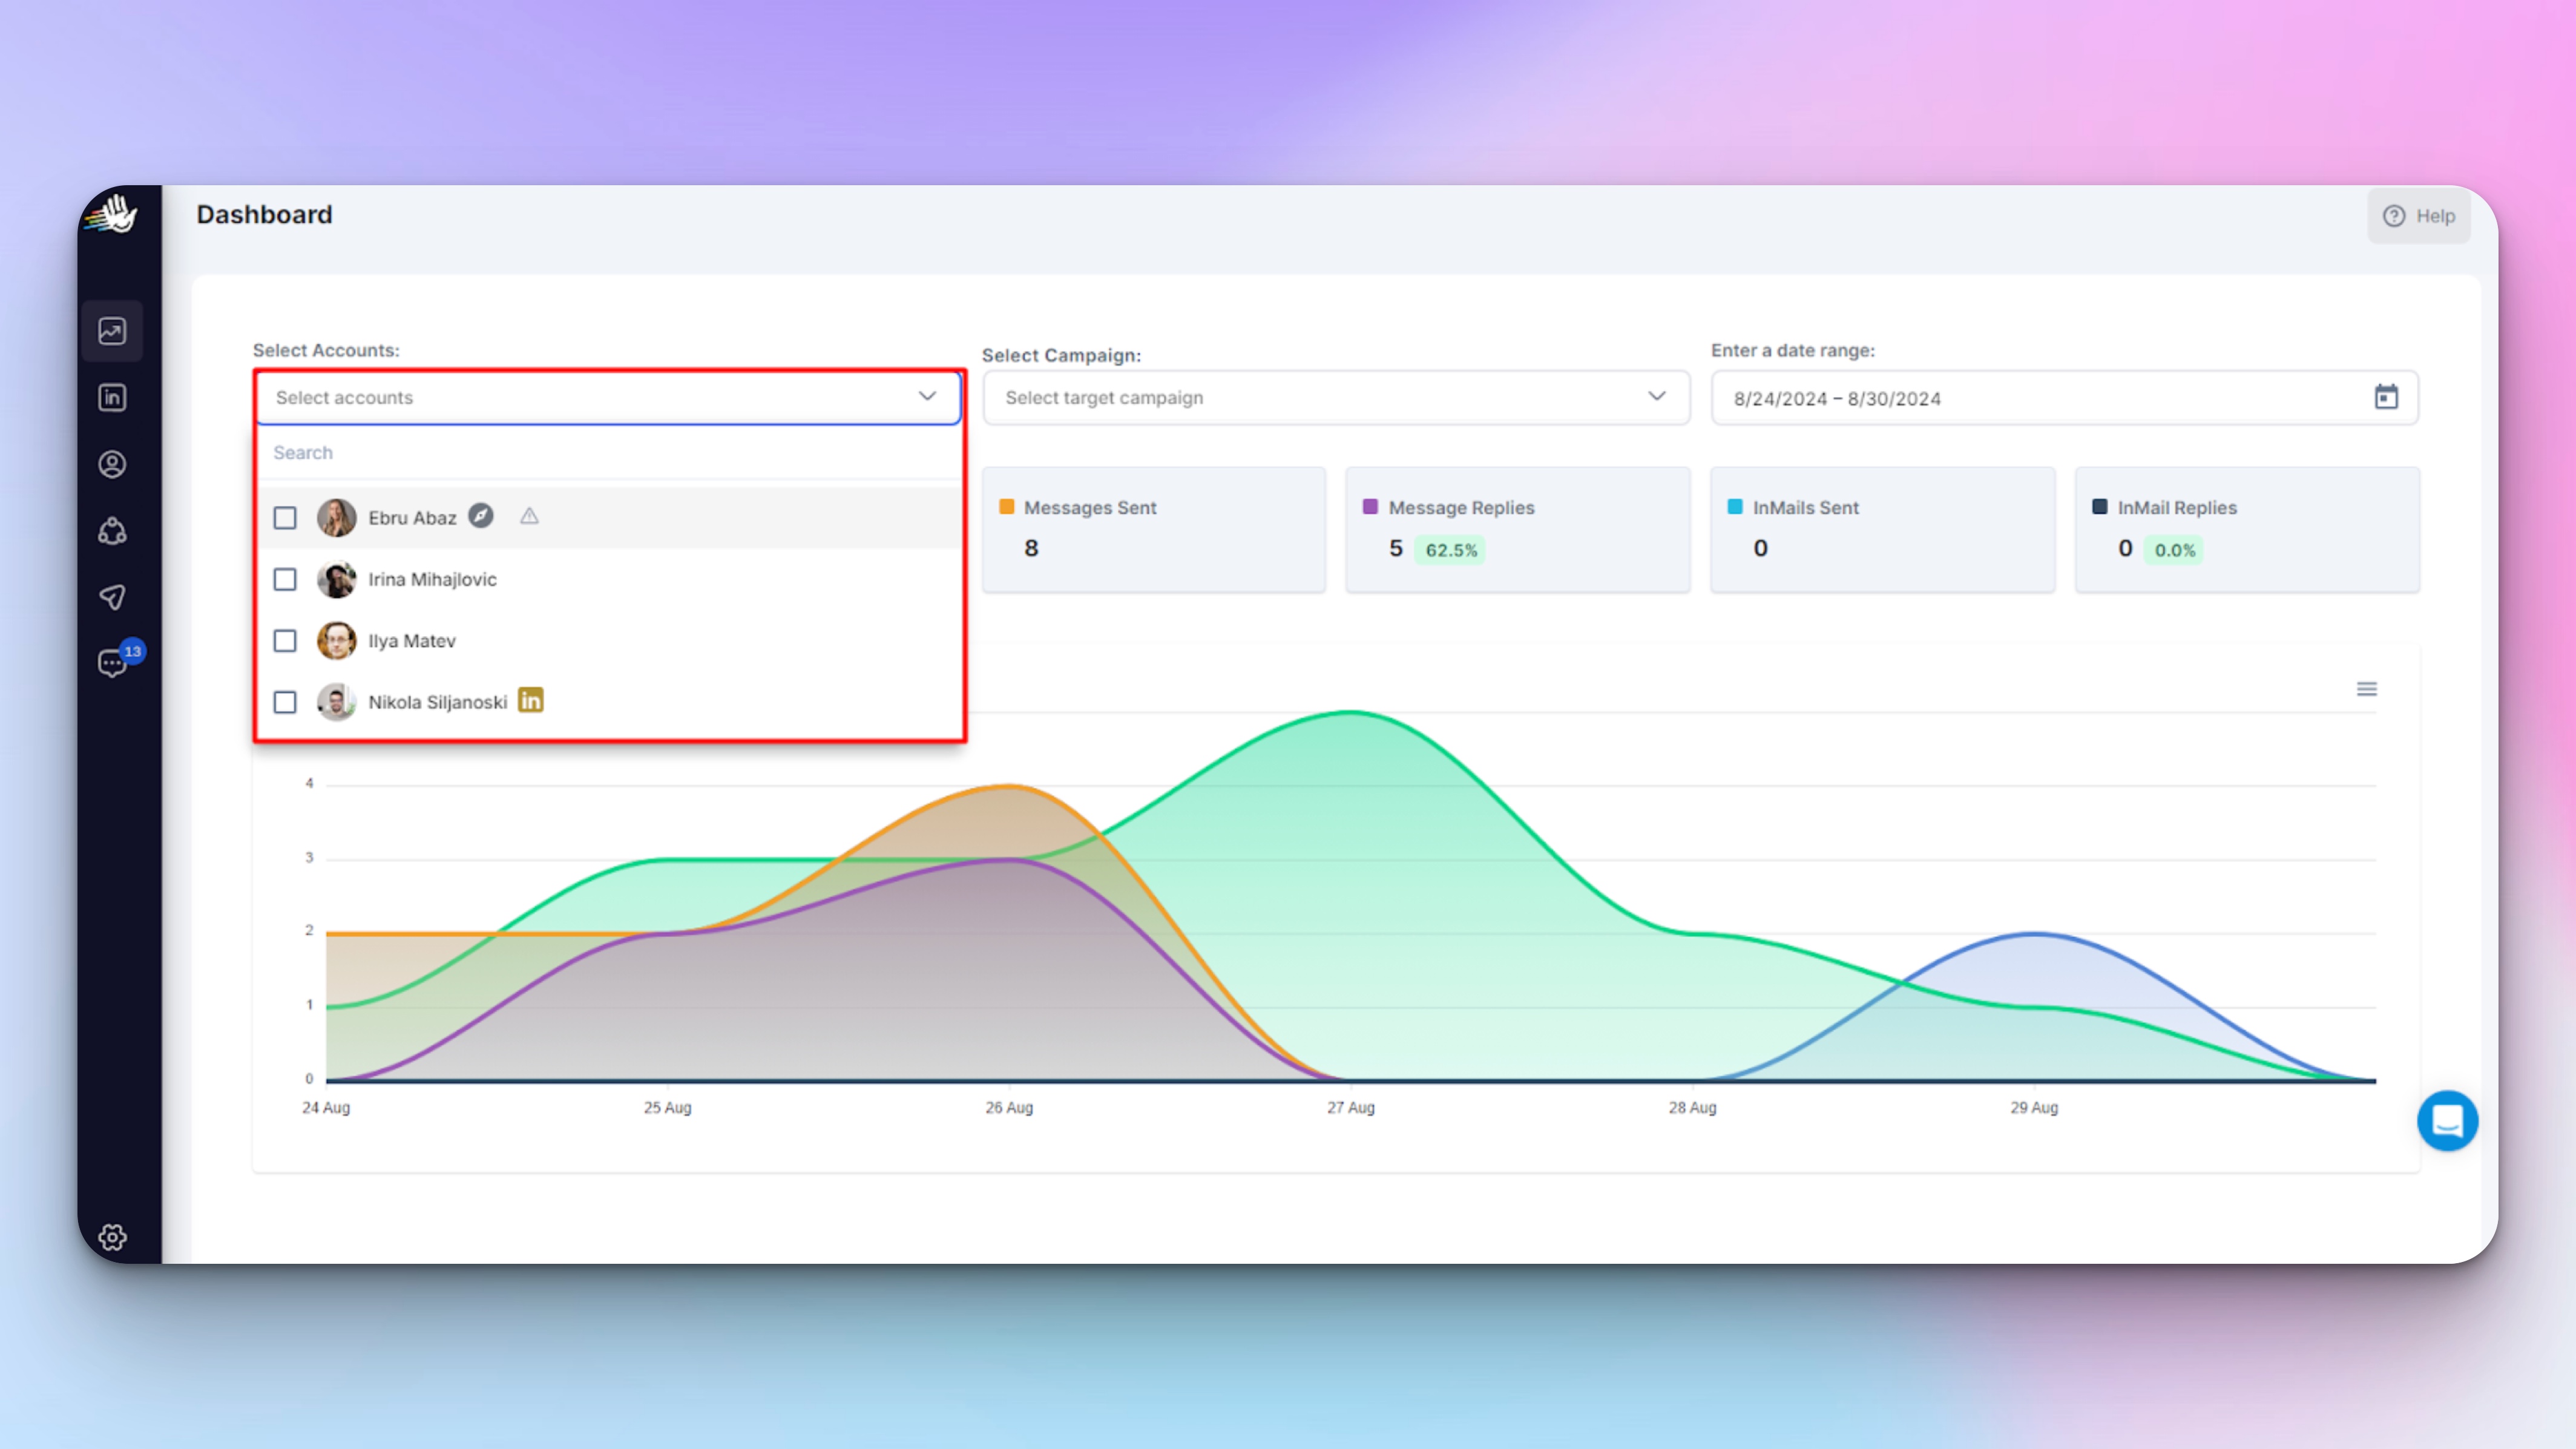Open the settings gear in the sidebar
2576x1449 pixels.
point(112,1237)
